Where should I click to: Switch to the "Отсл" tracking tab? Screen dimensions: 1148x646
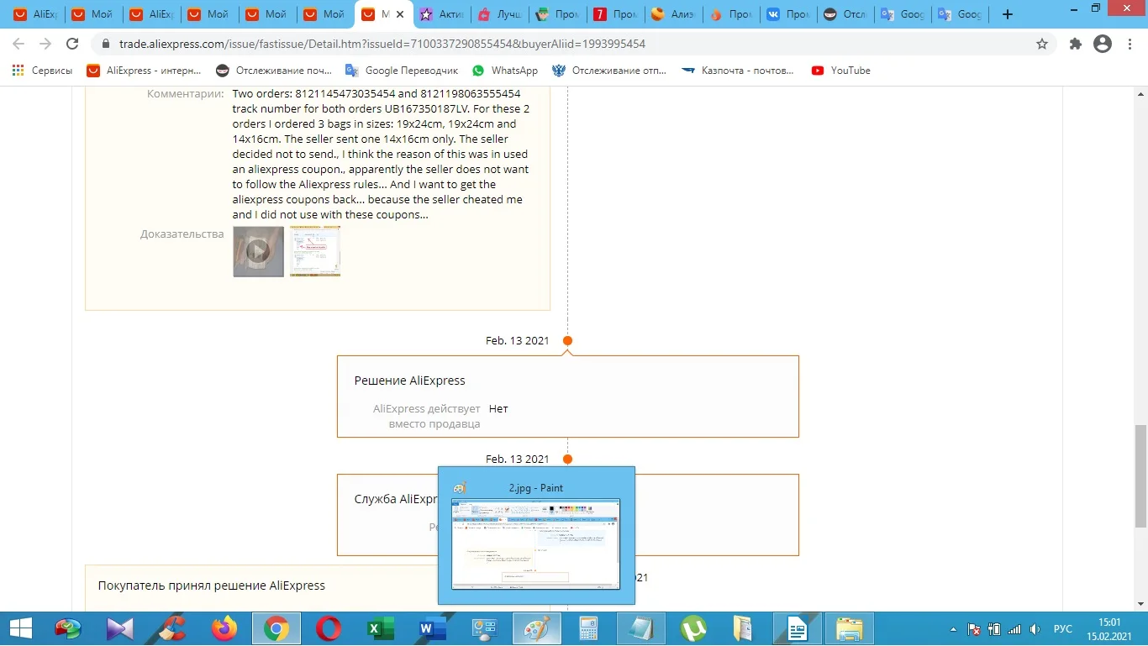[847, 14]
